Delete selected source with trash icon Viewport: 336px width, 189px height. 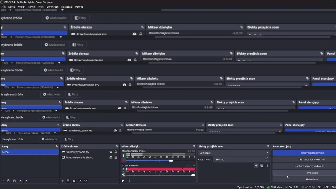(x=68, y=181)
